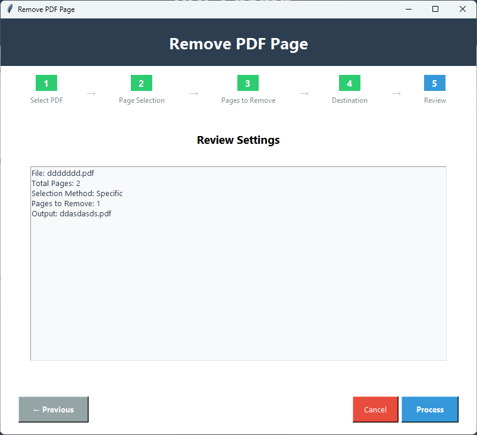
Task: Click the green step 1 badge
Action: point(46,83)
